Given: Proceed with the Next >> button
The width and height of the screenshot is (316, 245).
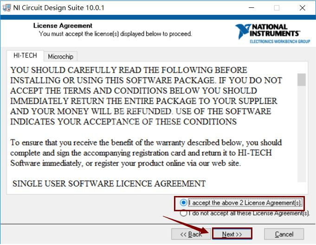Looking at the screenshot, I should coord(232,234).
